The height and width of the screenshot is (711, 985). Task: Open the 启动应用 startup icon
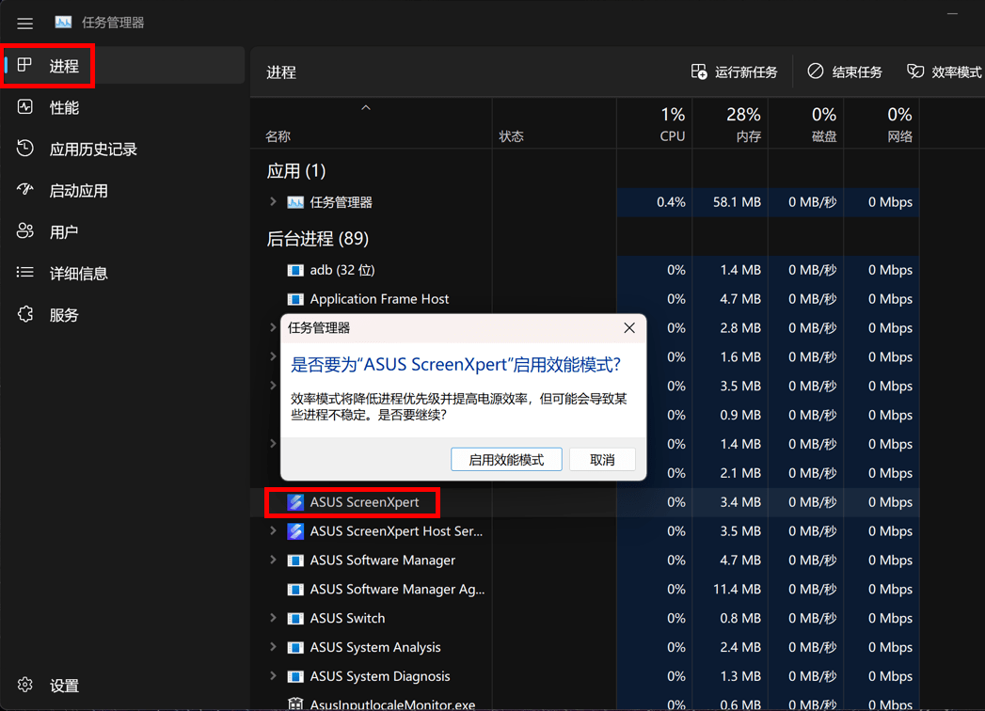(x=25, y=190)
